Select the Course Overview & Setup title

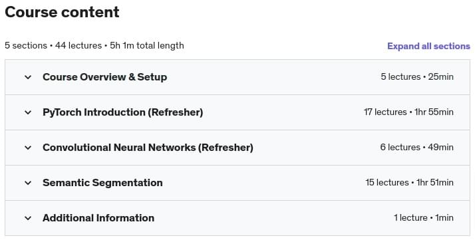point(105,77)
